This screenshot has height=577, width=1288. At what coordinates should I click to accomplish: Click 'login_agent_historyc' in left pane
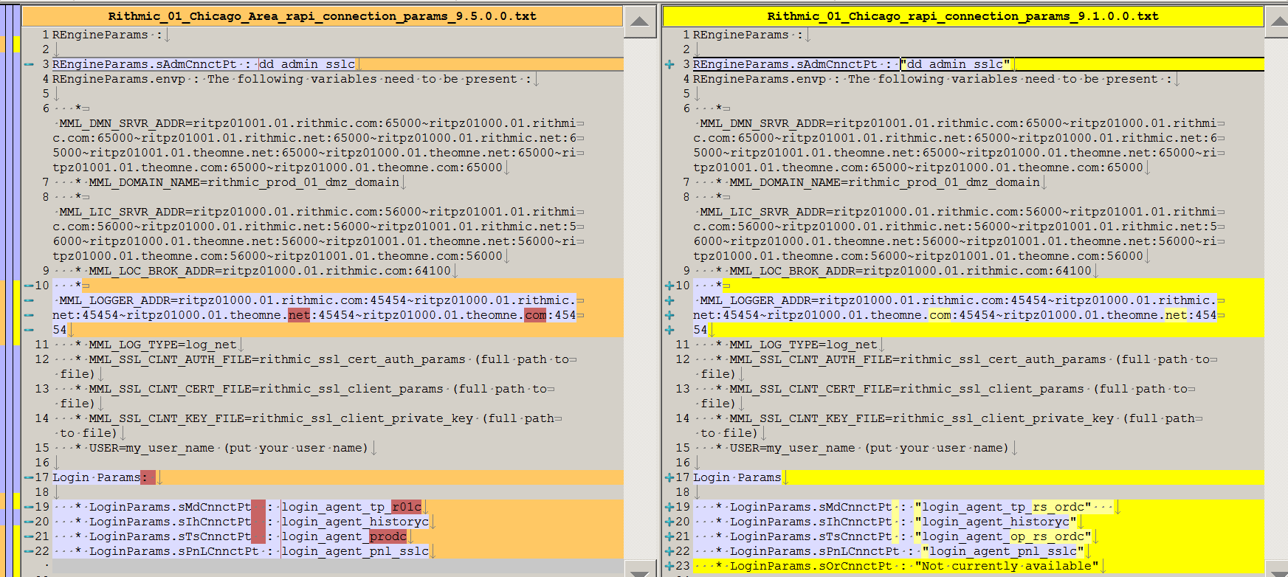355,522
